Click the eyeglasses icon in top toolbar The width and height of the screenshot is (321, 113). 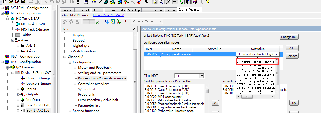(x=175, y=2)
